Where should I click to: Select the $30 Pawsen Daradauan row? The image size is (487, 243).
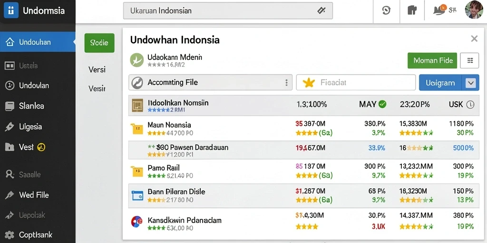[304, 150]
